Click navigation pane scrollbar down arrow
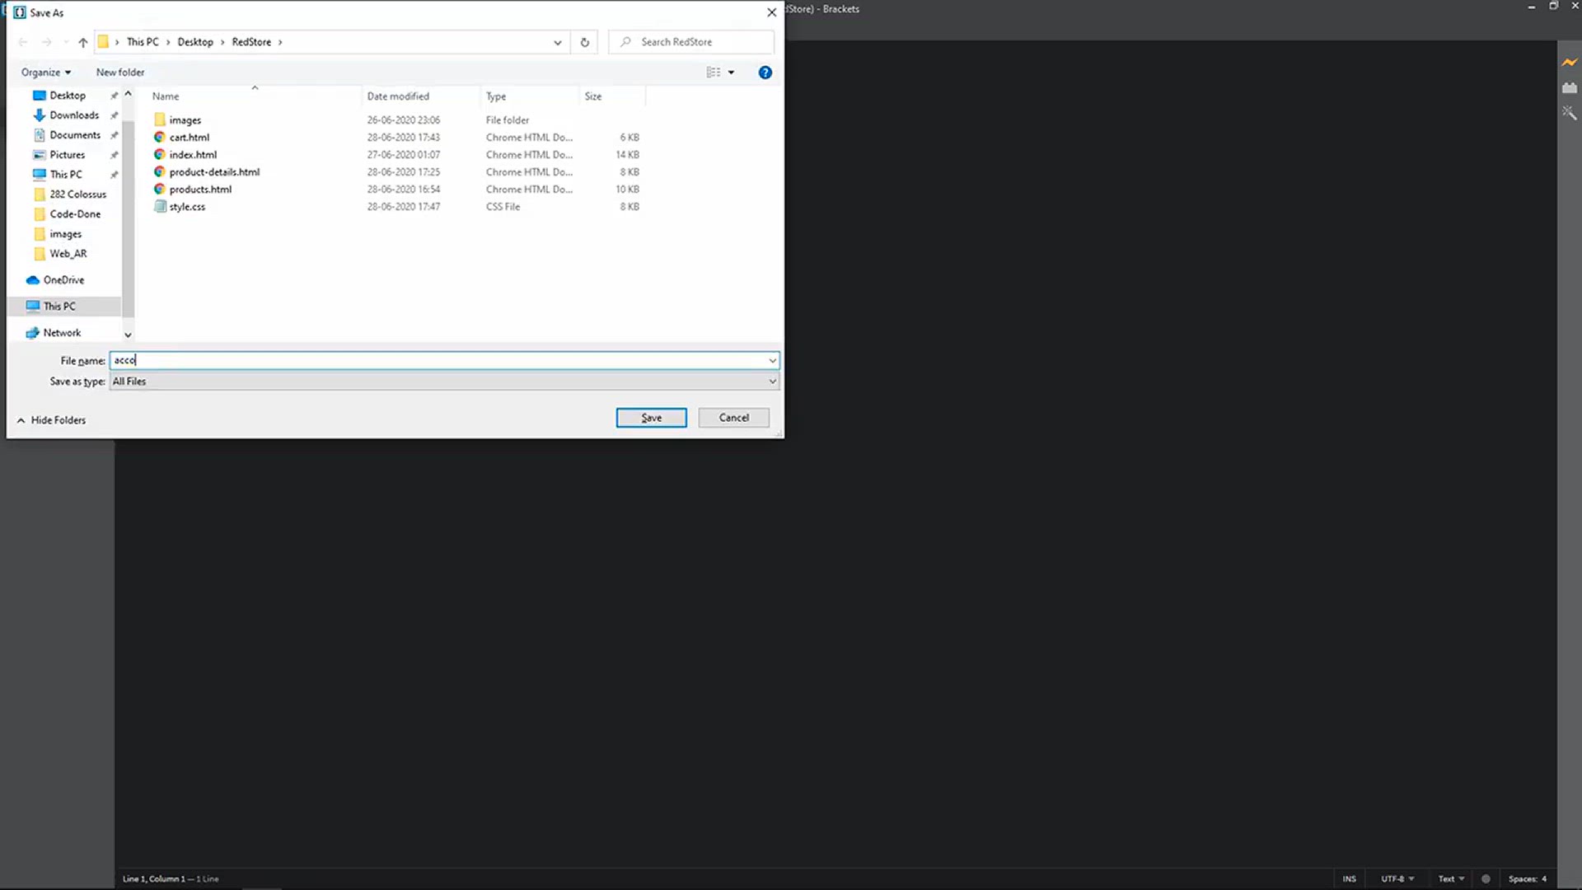Image resolution: width=1582 pixels, height=890 pixels. pyautogui.click(x=128, y=335)
